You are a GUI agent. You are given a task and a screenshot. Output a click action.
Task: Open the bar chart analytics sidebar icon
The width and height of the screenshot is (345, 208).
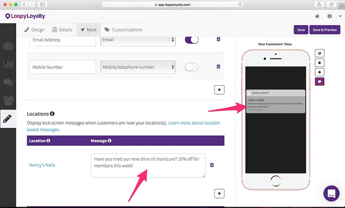[x=8, y=64]
